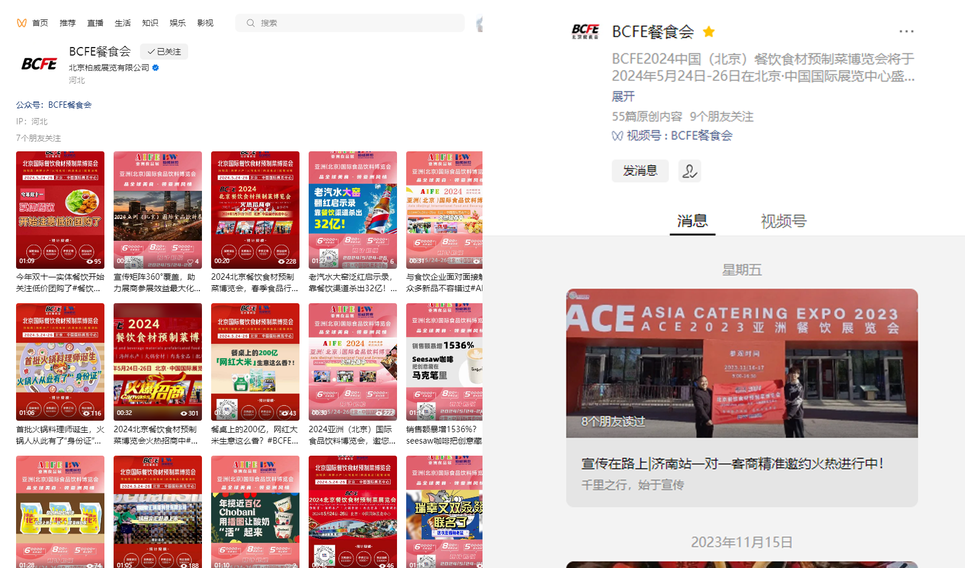The height and width of the screenshot is (568, 965).
Task: Open the 直播 menu item
Action: [x=95, y=22]
